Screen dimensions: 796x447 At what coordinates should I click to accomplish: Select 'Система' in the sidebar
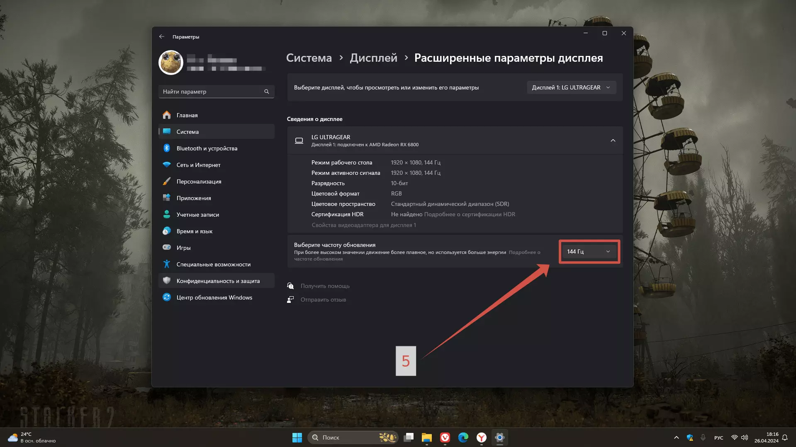[216, 132]
